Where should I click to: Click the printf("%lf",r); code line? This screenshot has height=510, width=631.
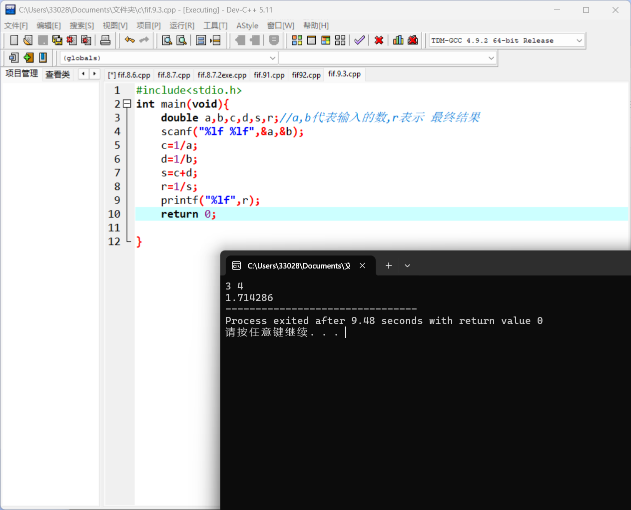210,200
